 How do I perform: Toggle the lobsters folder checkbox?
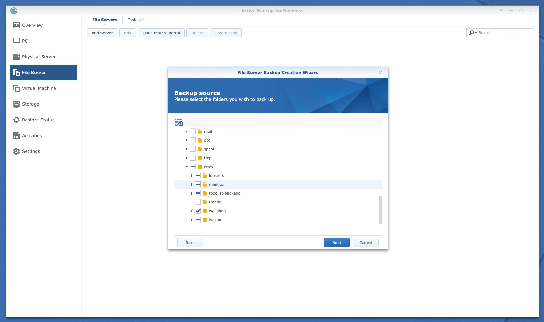[x=198, y=176]
